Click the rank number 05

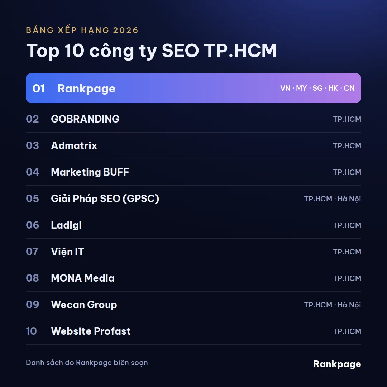[32, 199]
